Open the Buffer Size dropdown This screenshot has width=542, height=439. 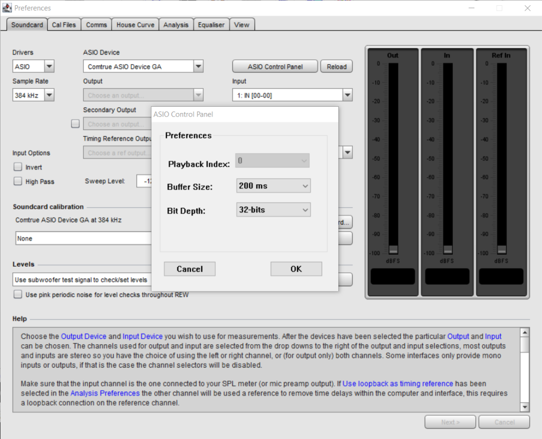[274, 186]
